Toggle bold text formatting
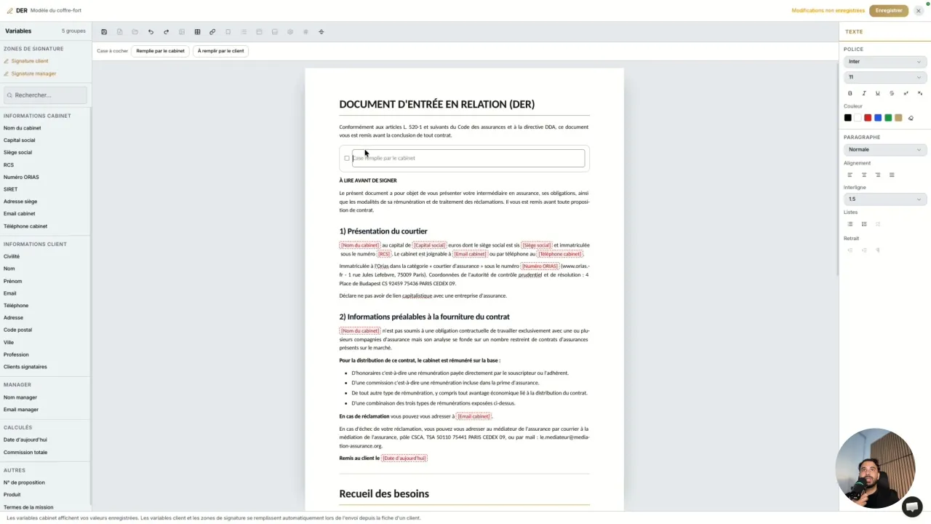This screenshot has width=931, height=524. 850,93
